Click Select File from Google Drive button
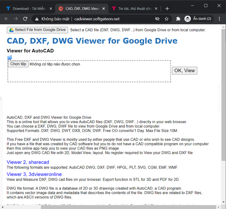Viewport: 226px width, 209px height. pyautogui.click(x=37, y=30)
